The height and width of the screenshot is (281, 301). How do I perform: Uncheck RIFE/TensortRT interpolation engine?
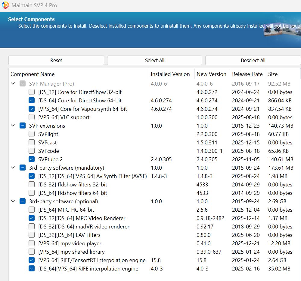pyautogui.click(x=32, y=260)
